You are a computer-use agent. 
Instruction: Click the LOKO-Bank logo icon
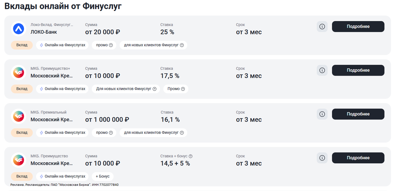tap(19, 29)
